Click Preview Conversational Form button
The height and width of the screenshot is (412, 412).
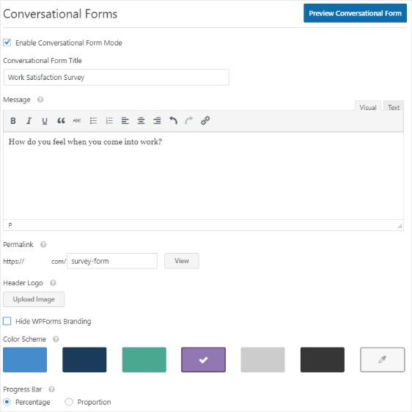[x=355, y=13]
